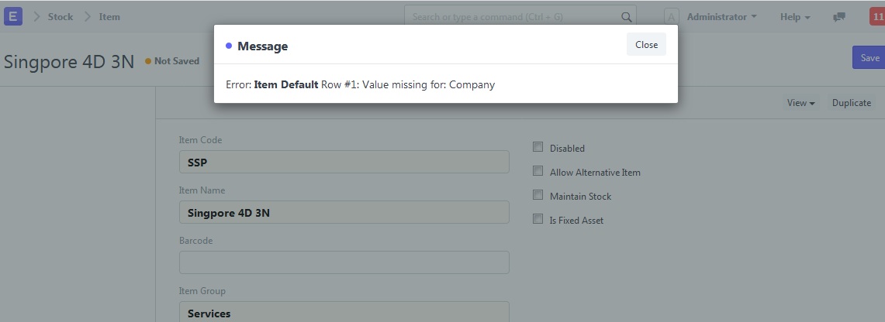
Task: Go to Item breadcrumb
Action: [x=109, y=17]
